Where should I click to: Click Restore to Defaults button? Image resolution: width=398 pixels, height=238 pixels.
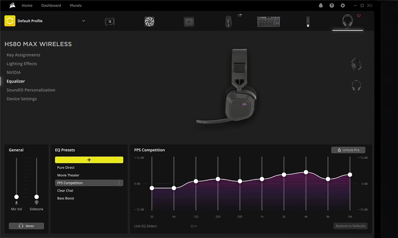coord(350,226)
